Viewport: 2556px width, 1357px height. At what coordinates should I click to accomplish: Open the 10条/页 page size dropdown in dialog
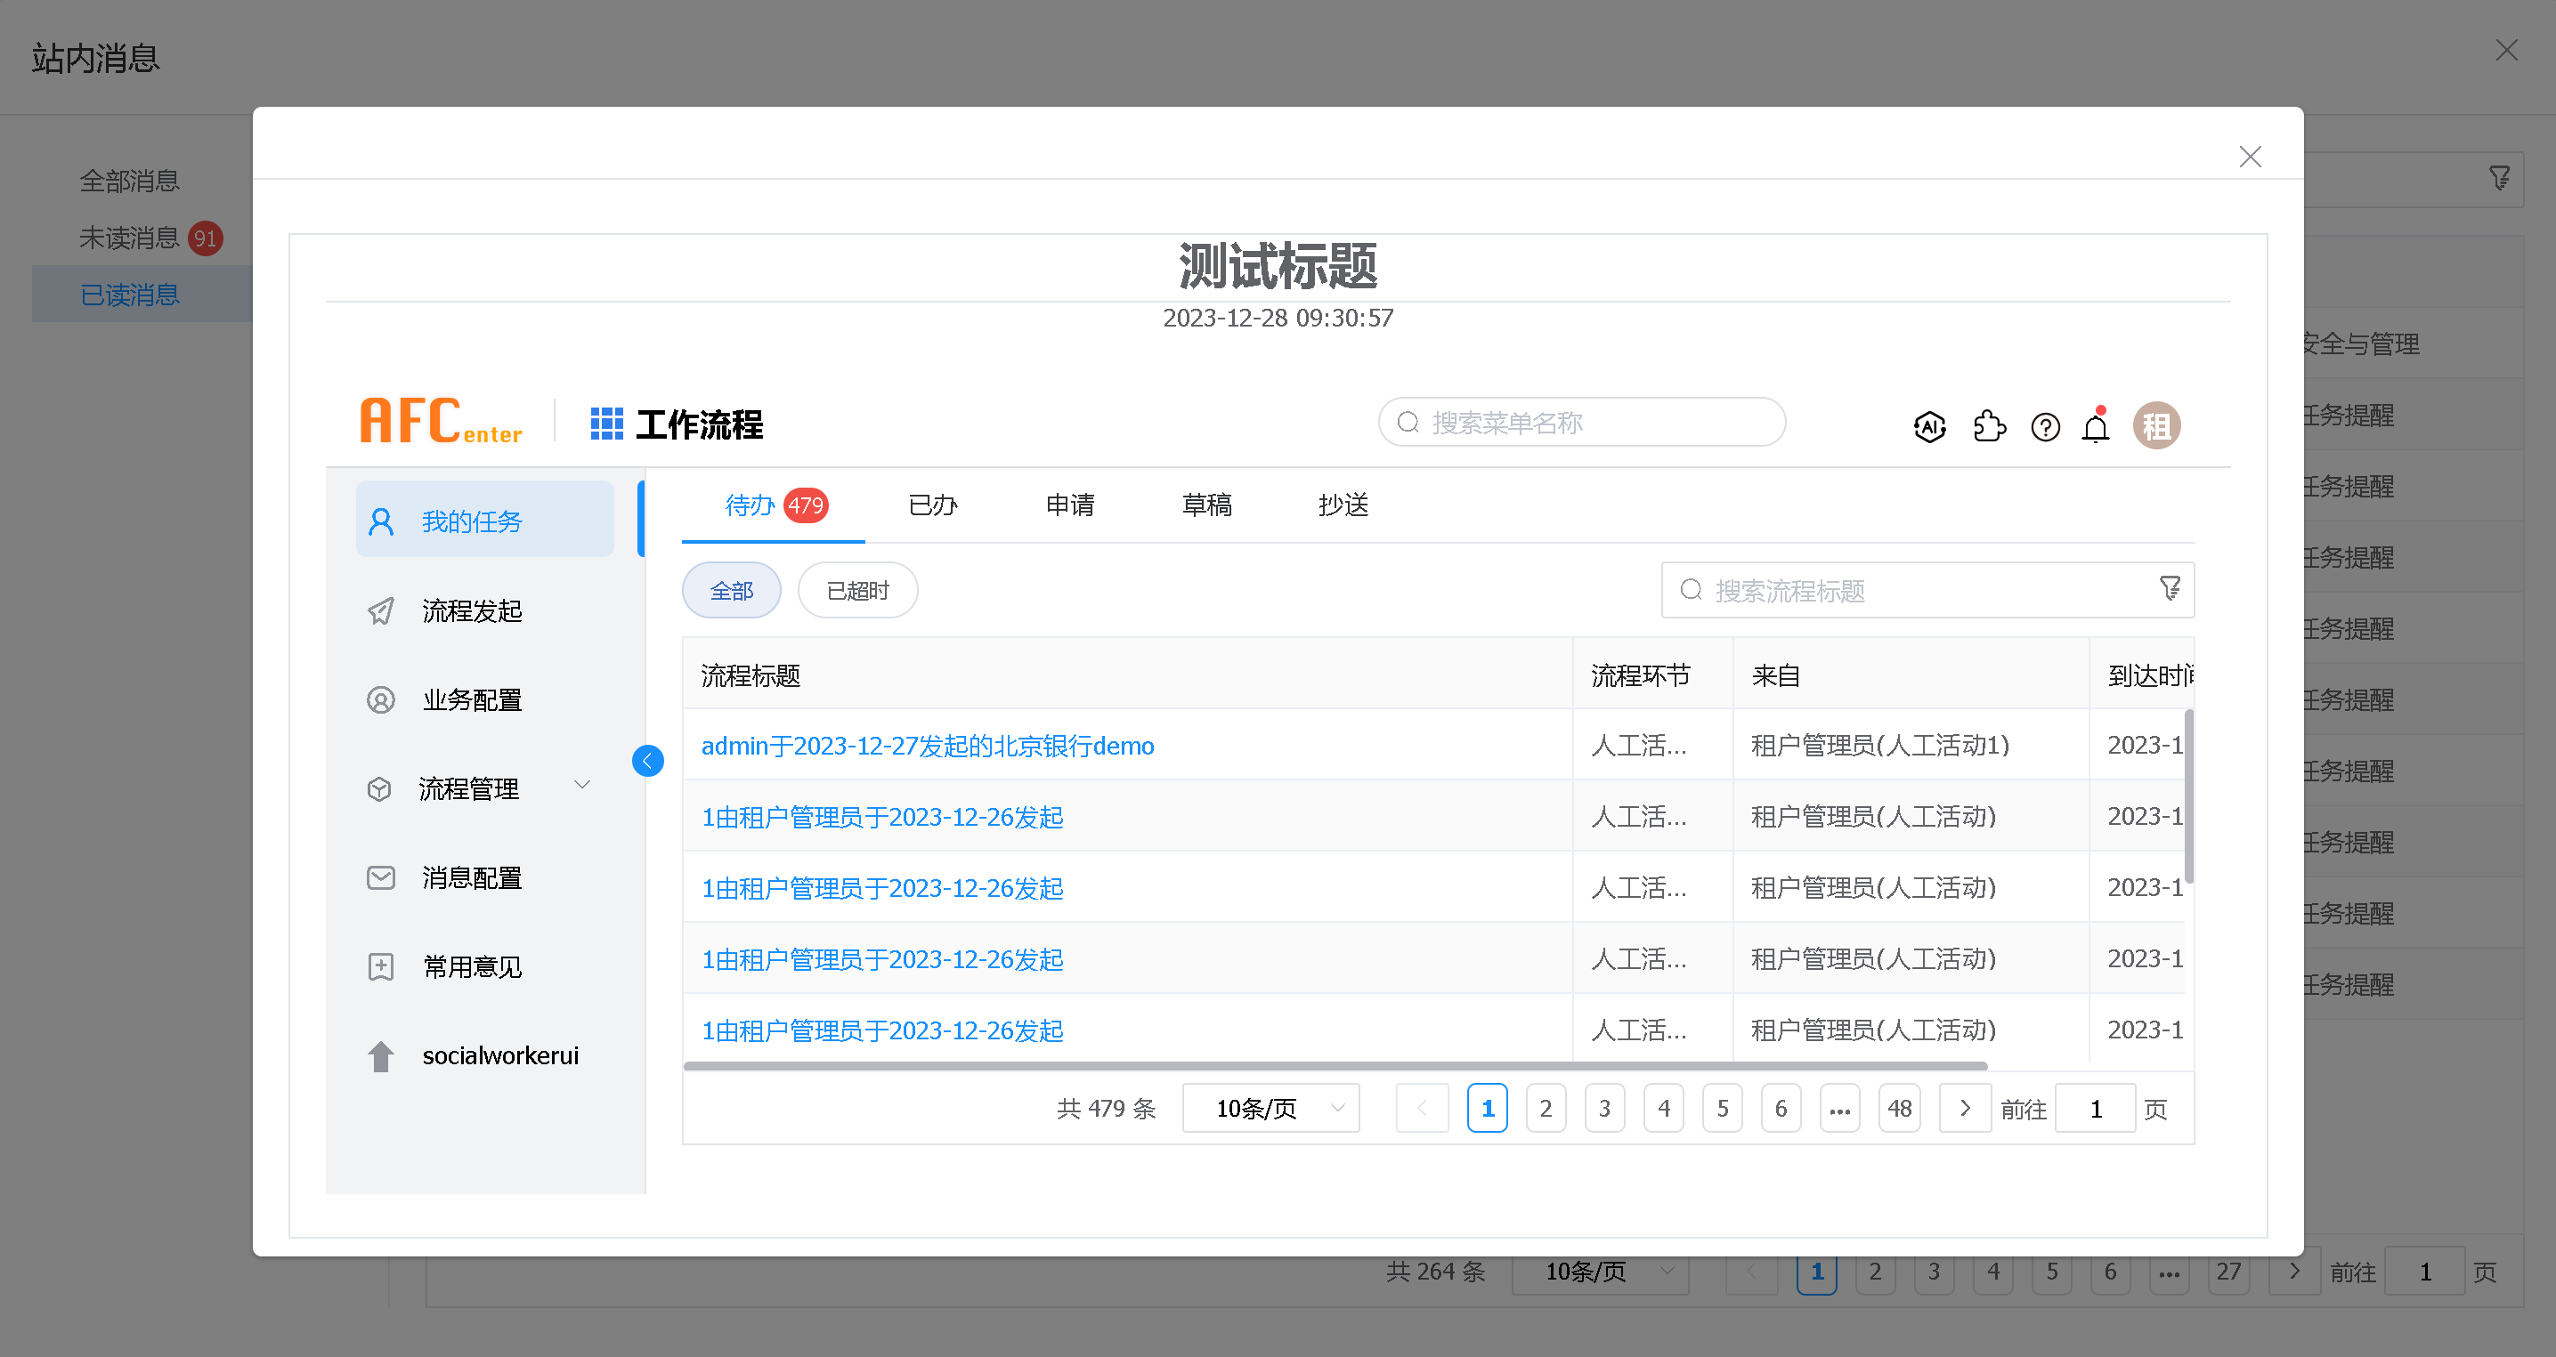(1270, 1108)
